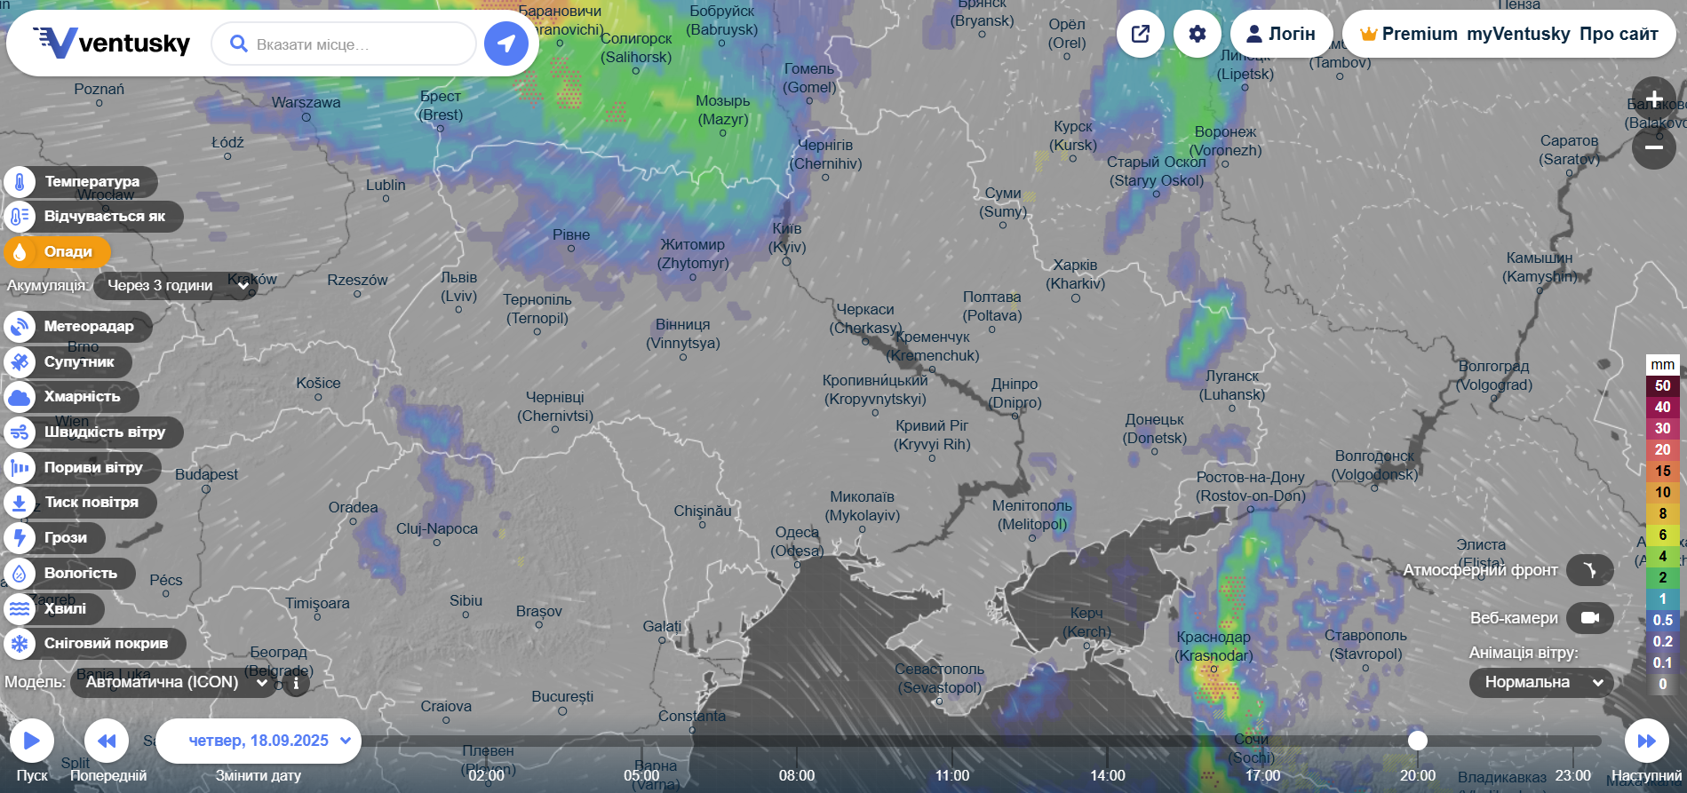1687x793 pixels.
Task: Go to previous time step (Попередній)
Action: point(107,741)
